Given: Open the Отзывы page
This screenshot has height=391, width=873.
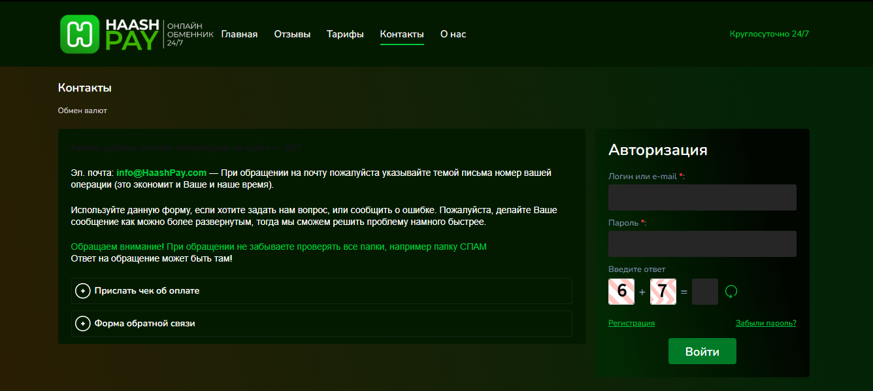Looking at the screenshot, I should (292, 34).
